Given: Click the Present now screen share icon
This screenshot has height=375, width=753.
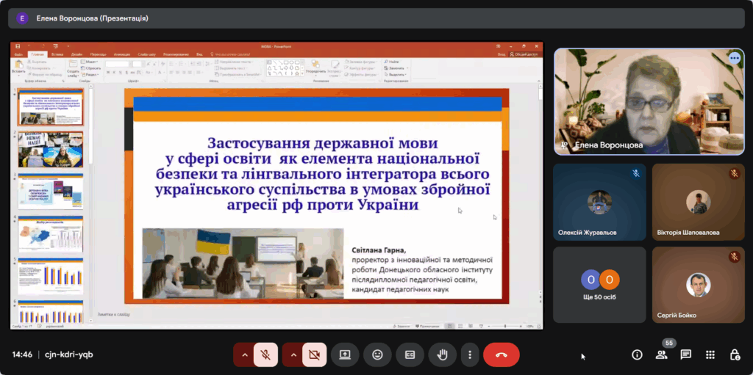Looking at the screenshot, I should pos(345,354).
